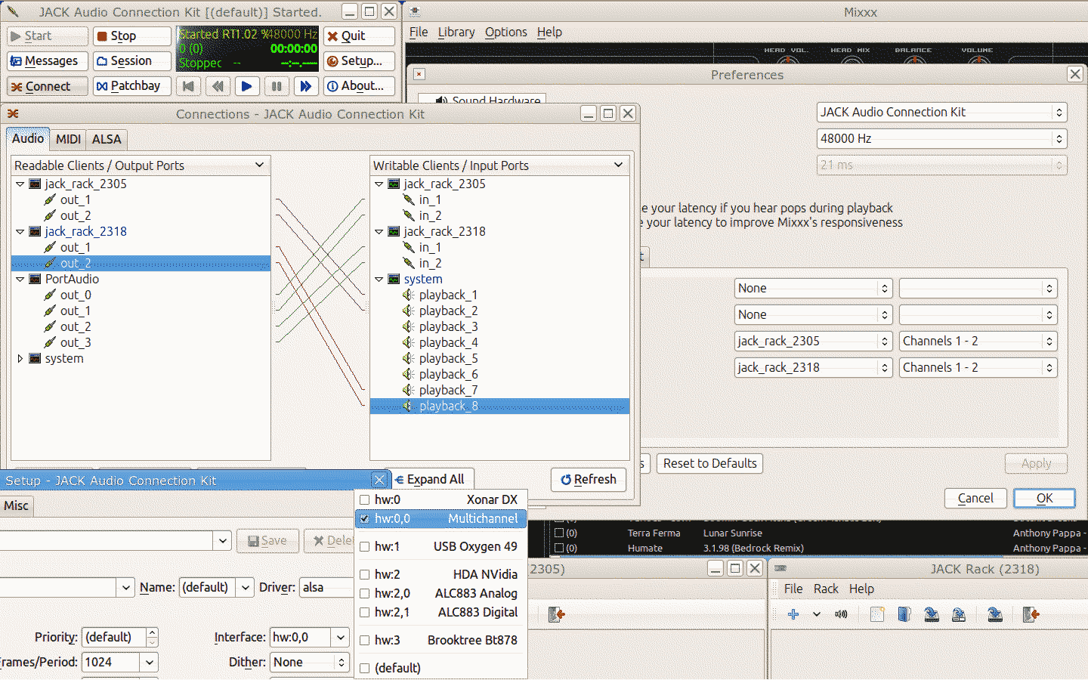Image resolution: width=1088 pixels, height=680 pixels.
Task: Click the Refresh connections button
Action: (589, 479)
